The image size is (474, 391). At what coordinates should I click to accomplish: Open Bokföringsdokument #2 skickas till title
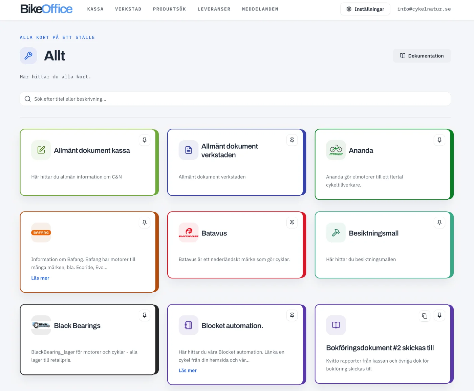[380, 348]
